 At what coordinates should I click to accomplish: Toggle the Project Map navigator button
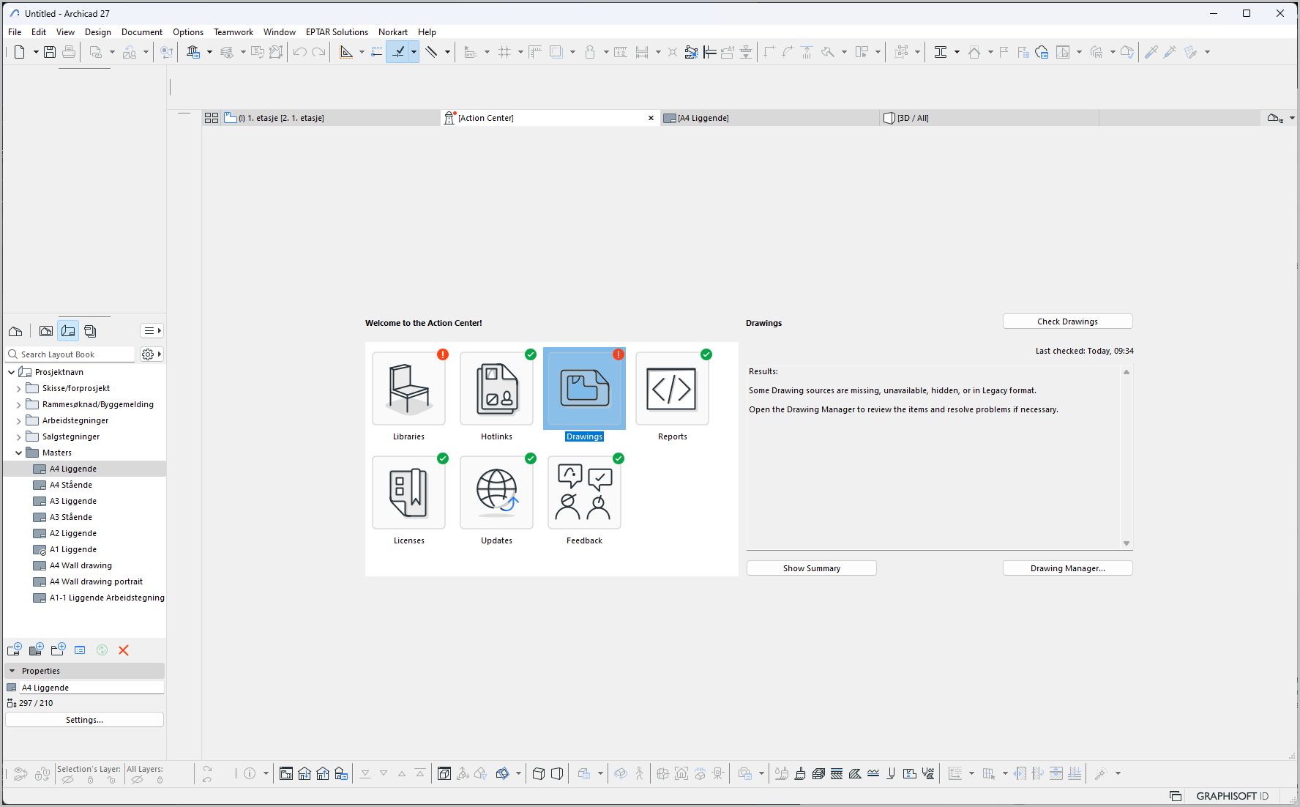pos(15,331)
